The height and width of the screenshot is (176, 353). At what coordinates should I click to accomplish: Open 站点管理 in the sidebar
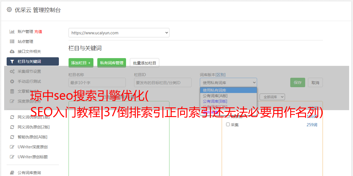25,42
